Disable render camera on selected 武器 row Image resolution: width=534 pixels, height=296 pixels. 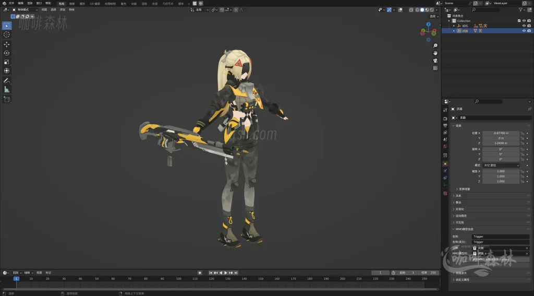[529, 31]
